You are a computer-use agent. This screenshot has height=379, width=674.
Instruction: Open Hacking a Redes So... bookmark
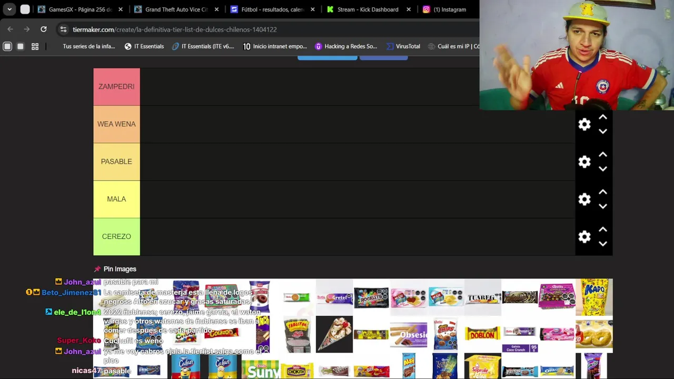click(x=346, y=46)
